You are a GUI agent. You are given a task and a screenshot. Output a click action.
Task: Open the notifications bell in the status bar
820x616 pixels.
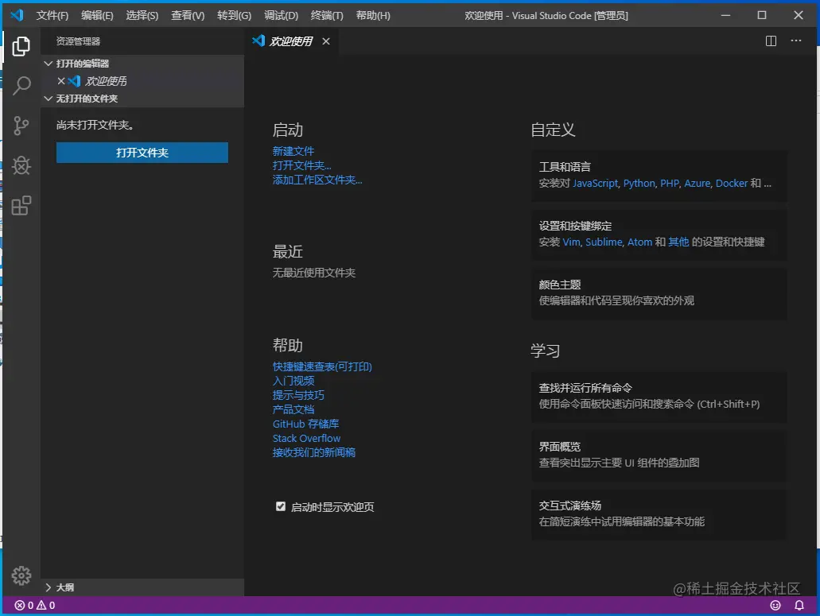[x=800, y=605]
